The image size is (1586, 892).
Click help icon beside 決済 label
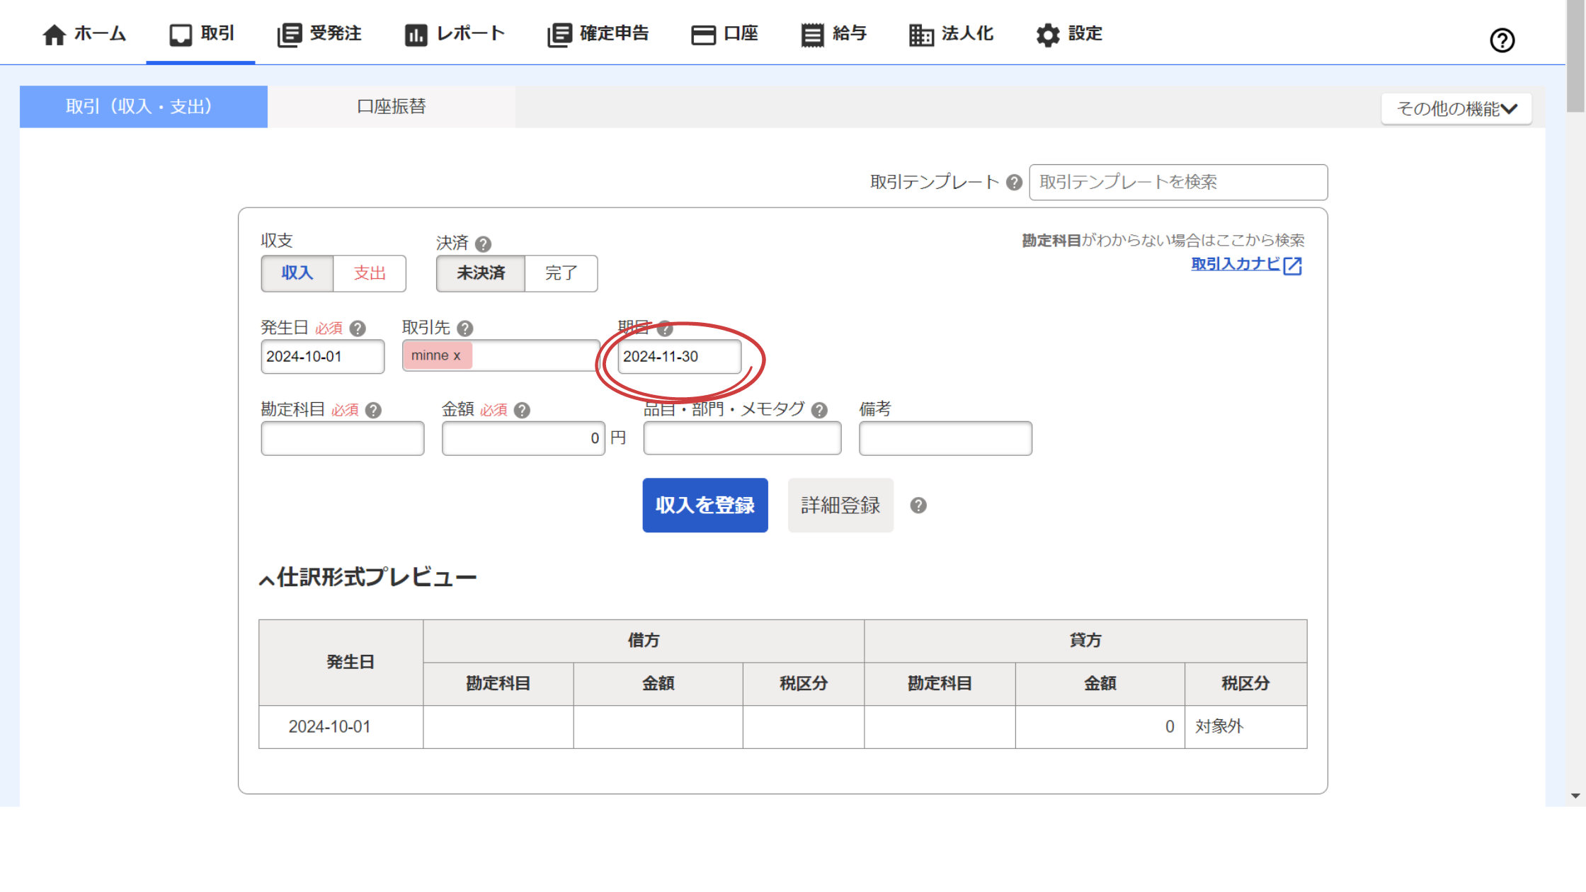(483, 244)
